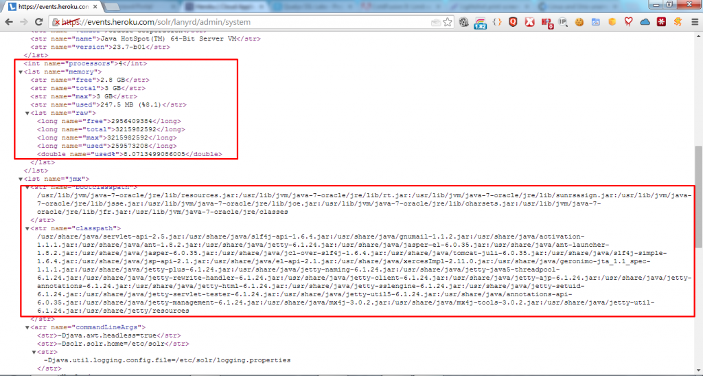Open the cookie editor extension

579,22
